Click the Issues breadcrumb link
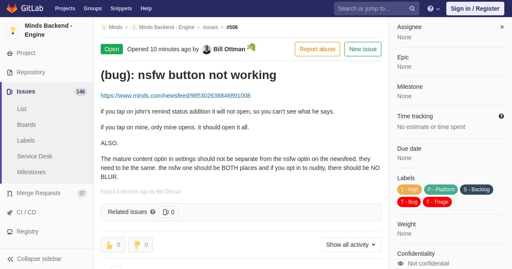The image size is (512, 269). point(210,27)
